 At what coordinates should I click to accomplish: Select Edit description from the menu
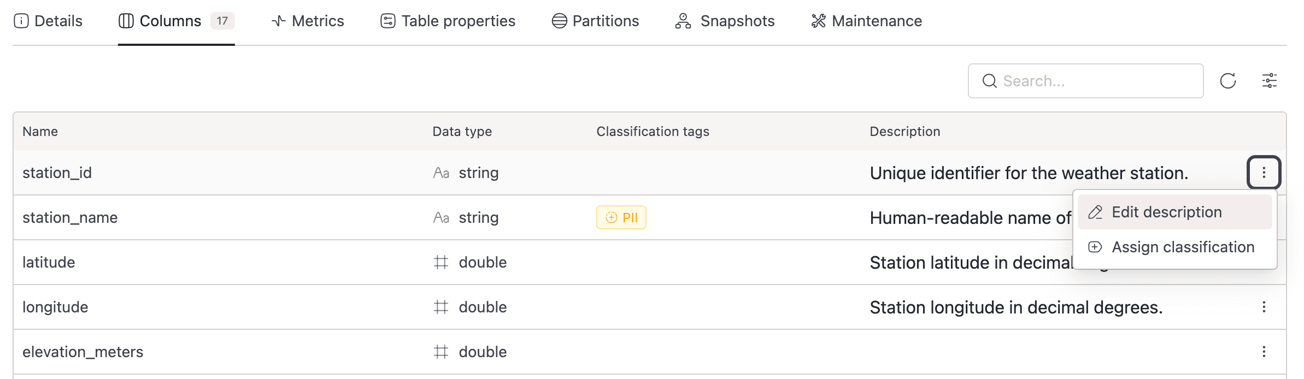tap(1166, 212)
